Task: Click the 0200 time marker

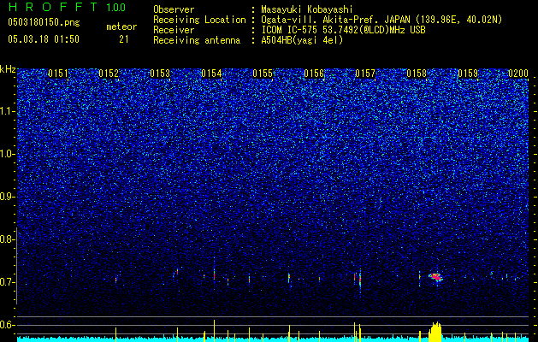Action: click(x=518, y=74)
